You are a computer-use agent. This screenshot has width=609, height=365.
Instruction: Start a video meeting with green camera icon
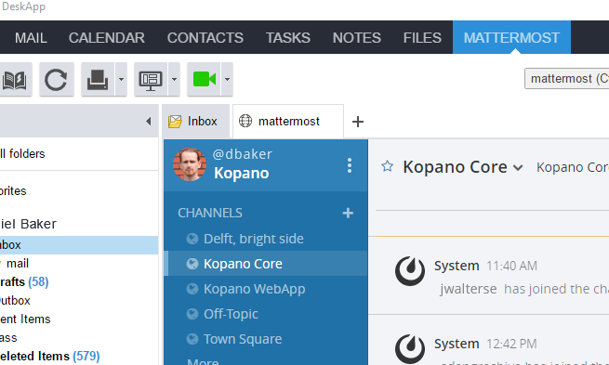point(204,80)
